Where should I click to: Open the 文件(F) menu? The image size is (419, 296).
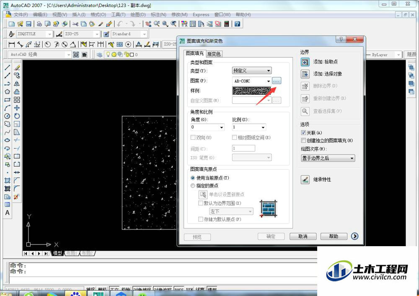[21, 15]
